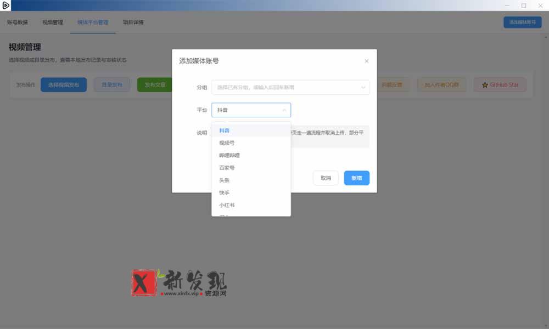
Task: Maximize the application window
Action: click(524, 5)
